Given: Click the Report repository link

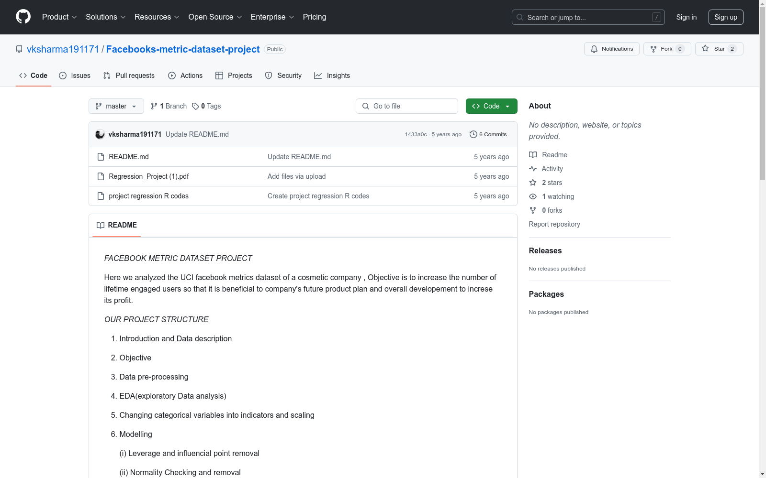Looking at the screenshot, I should (554, 224).
